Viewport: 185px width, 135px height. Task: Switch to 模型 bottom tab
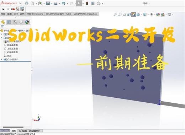14,131
